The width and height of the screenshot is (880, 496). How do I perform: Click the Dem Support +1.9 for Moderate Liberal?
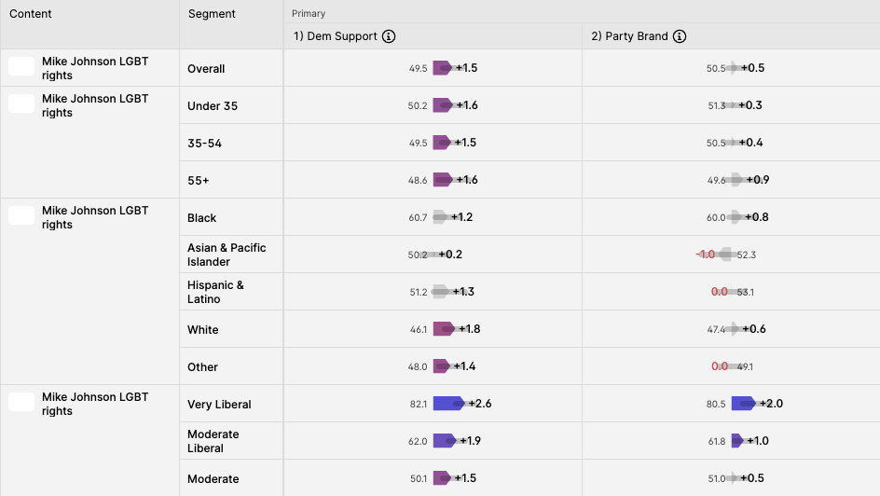tap(471, 440)
